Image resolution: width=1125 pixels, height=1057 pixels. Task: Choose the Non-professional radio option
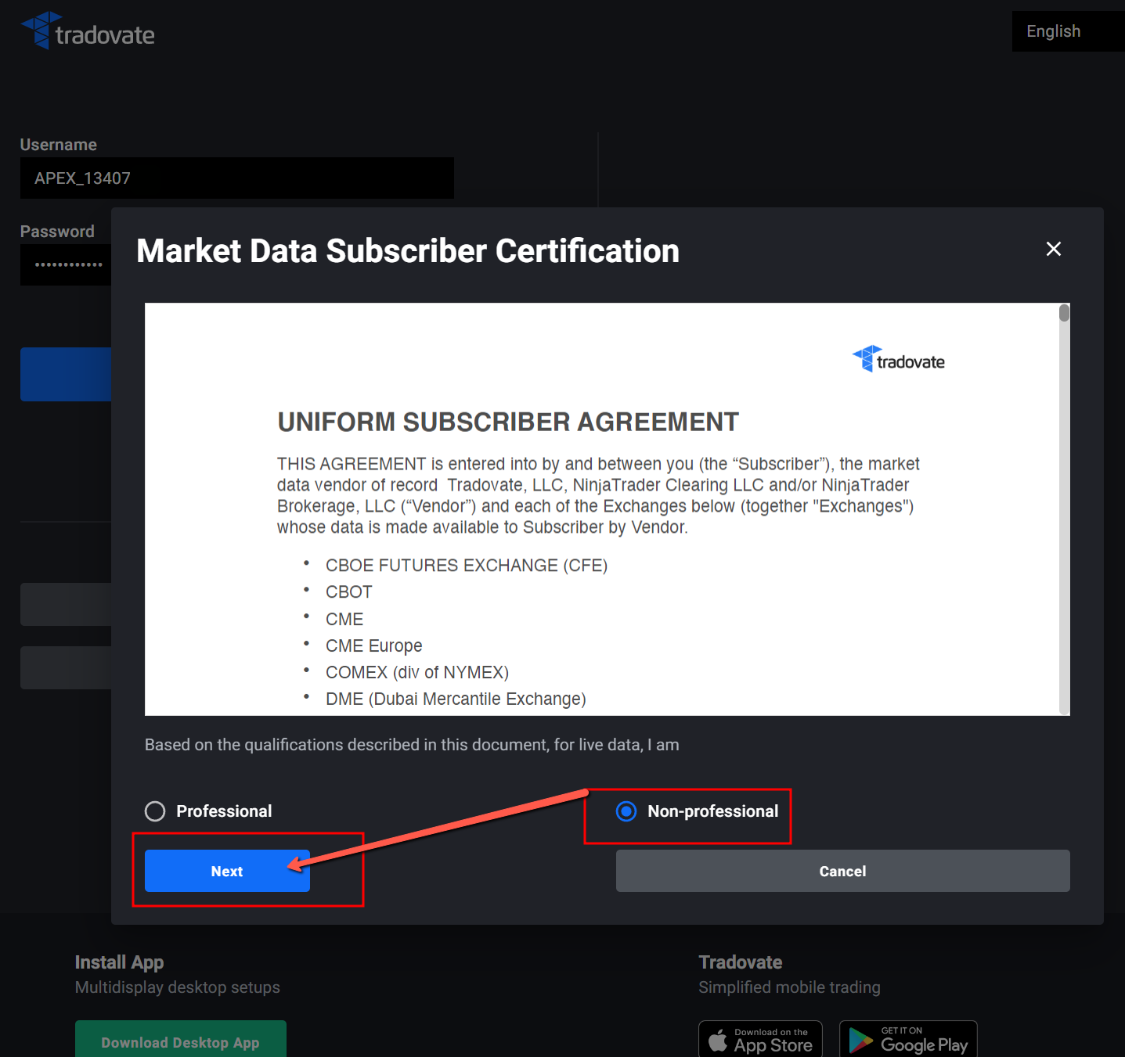(x=626, y=811)
